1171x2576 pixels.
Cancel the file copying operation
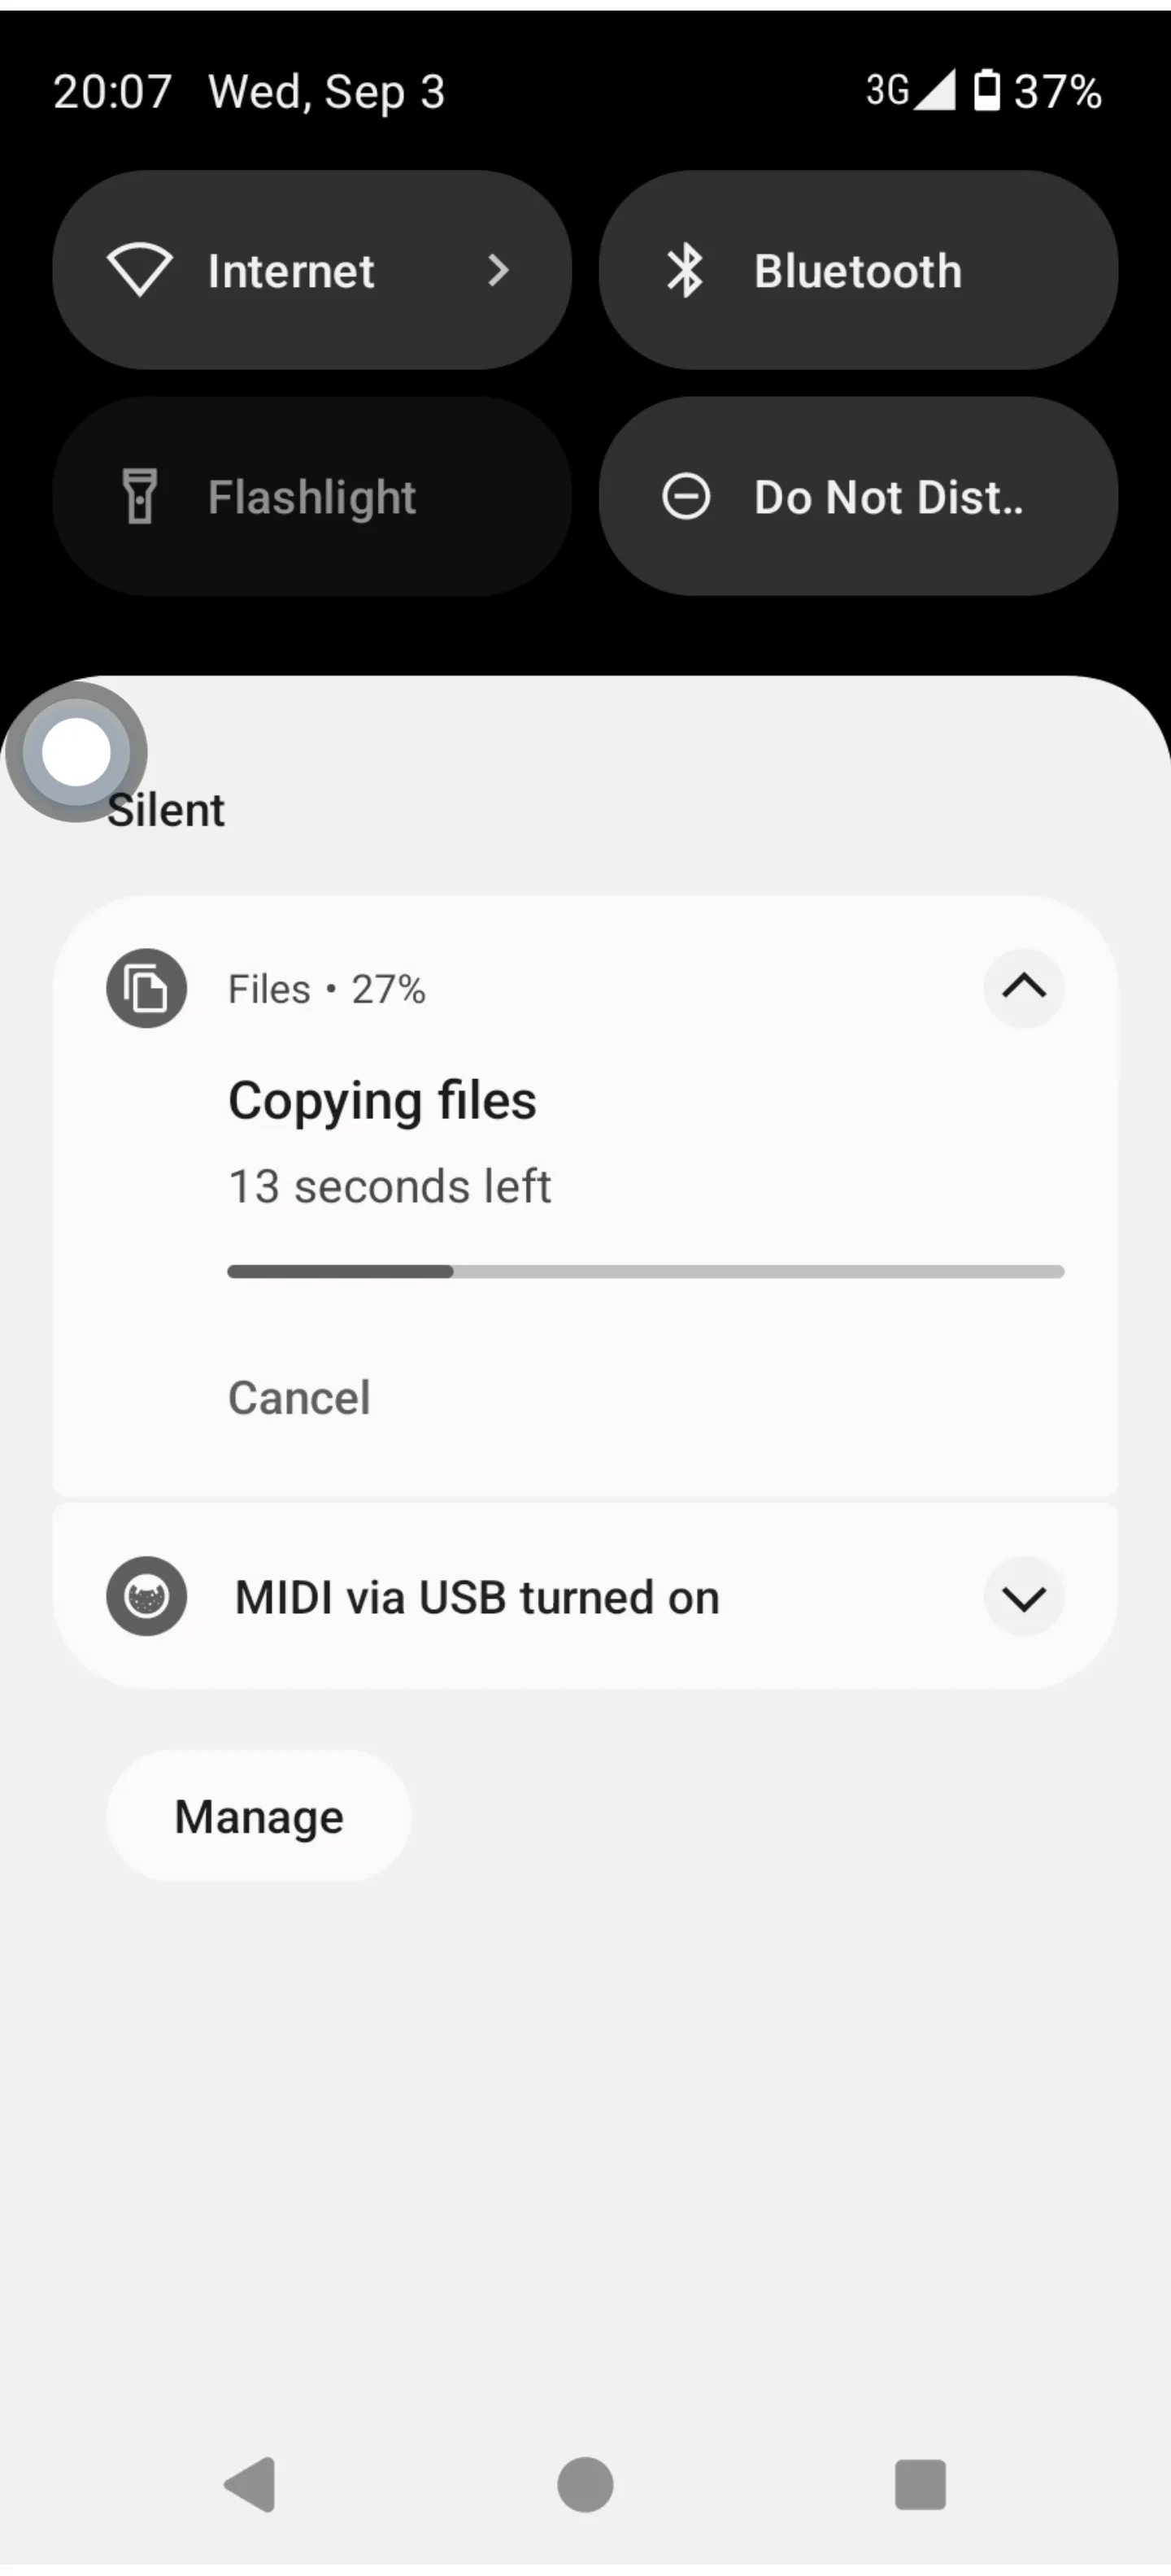point(299,1397)
